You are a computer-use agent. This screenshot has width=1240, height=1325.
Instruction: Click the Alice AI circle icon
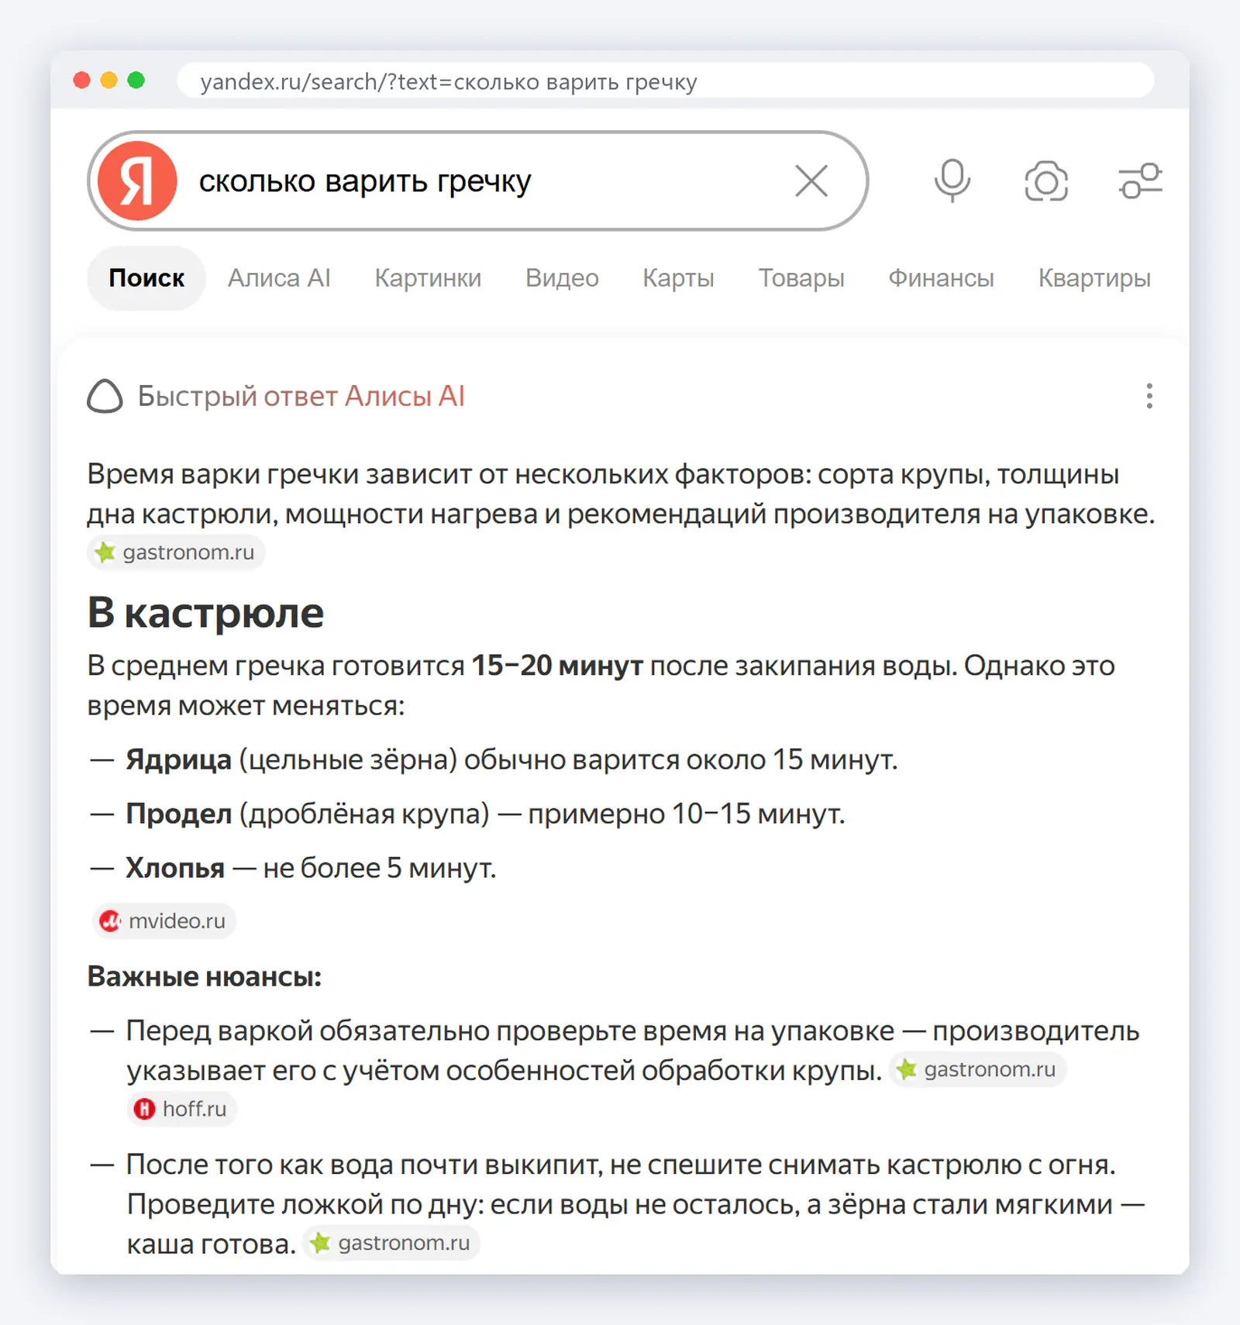click(x=105, y=396)
